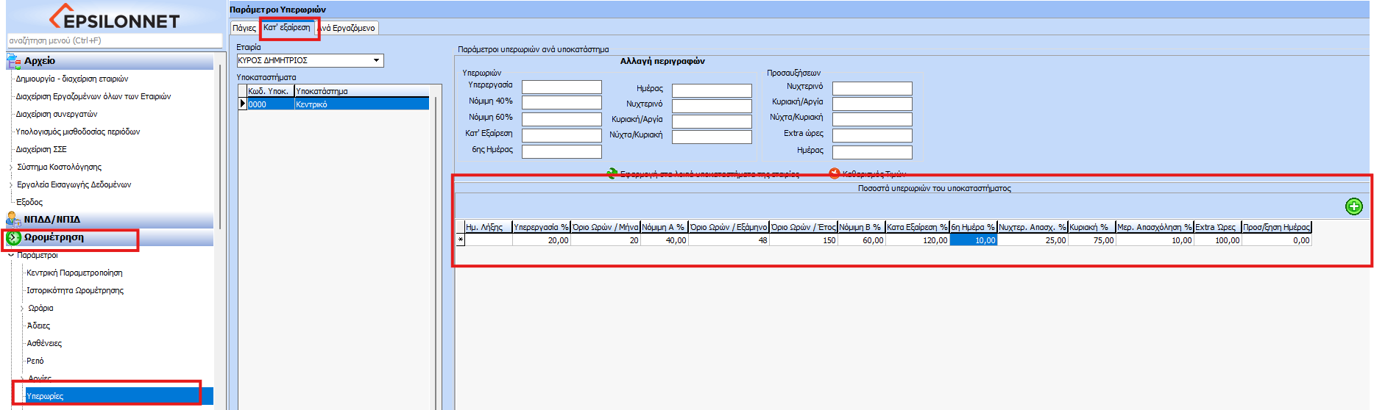Select the Έξοδος menu entry

[29, 202]
